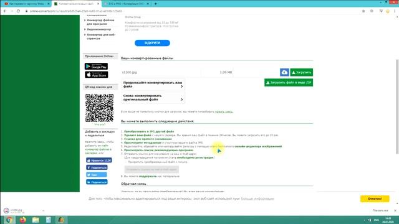Open the Chrome three-dot menu
The image size is (399, 224).
[x=395, y=11]
